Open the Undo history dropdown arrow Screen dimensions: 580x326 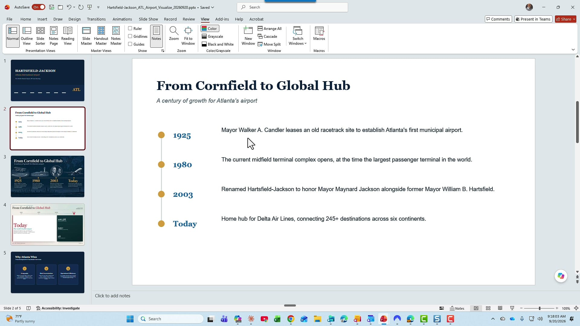coord(74,7)
